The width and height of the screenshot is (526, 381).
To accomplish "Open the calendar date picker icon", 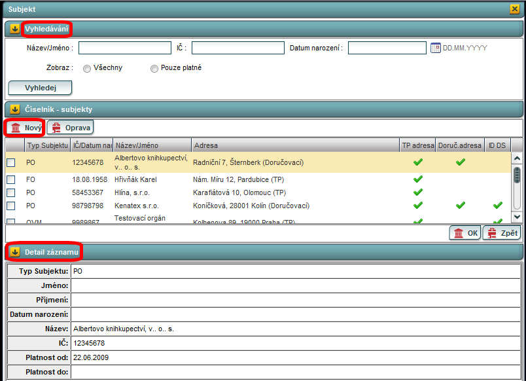I will click(x=436, y=48).
